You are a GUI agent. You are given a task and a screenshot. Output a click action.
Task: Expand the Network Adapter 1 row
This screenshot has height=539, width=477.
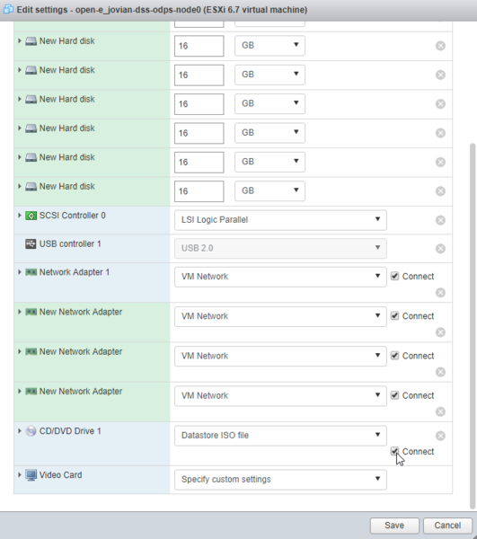point(20,272)
